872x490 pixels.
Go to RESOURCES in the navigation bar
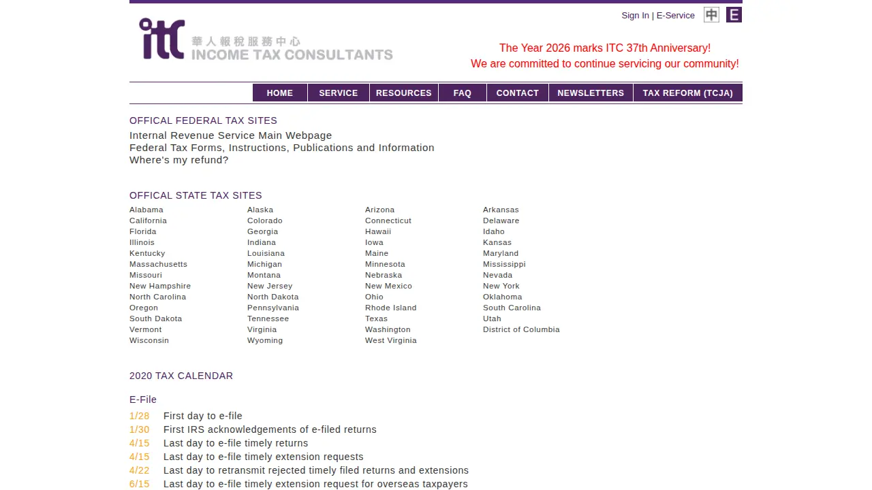(404, 93)
